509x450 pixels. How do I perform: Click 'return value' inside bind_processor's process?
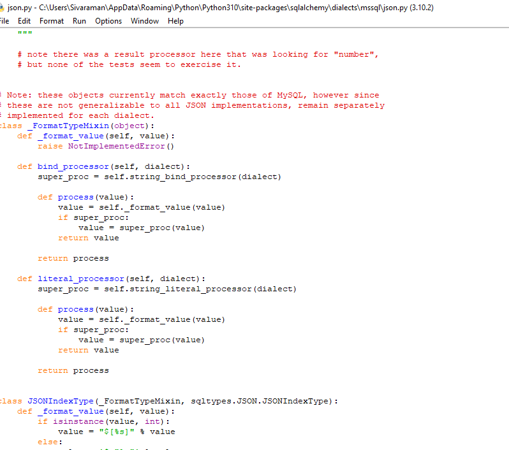[x=88, y=238]
